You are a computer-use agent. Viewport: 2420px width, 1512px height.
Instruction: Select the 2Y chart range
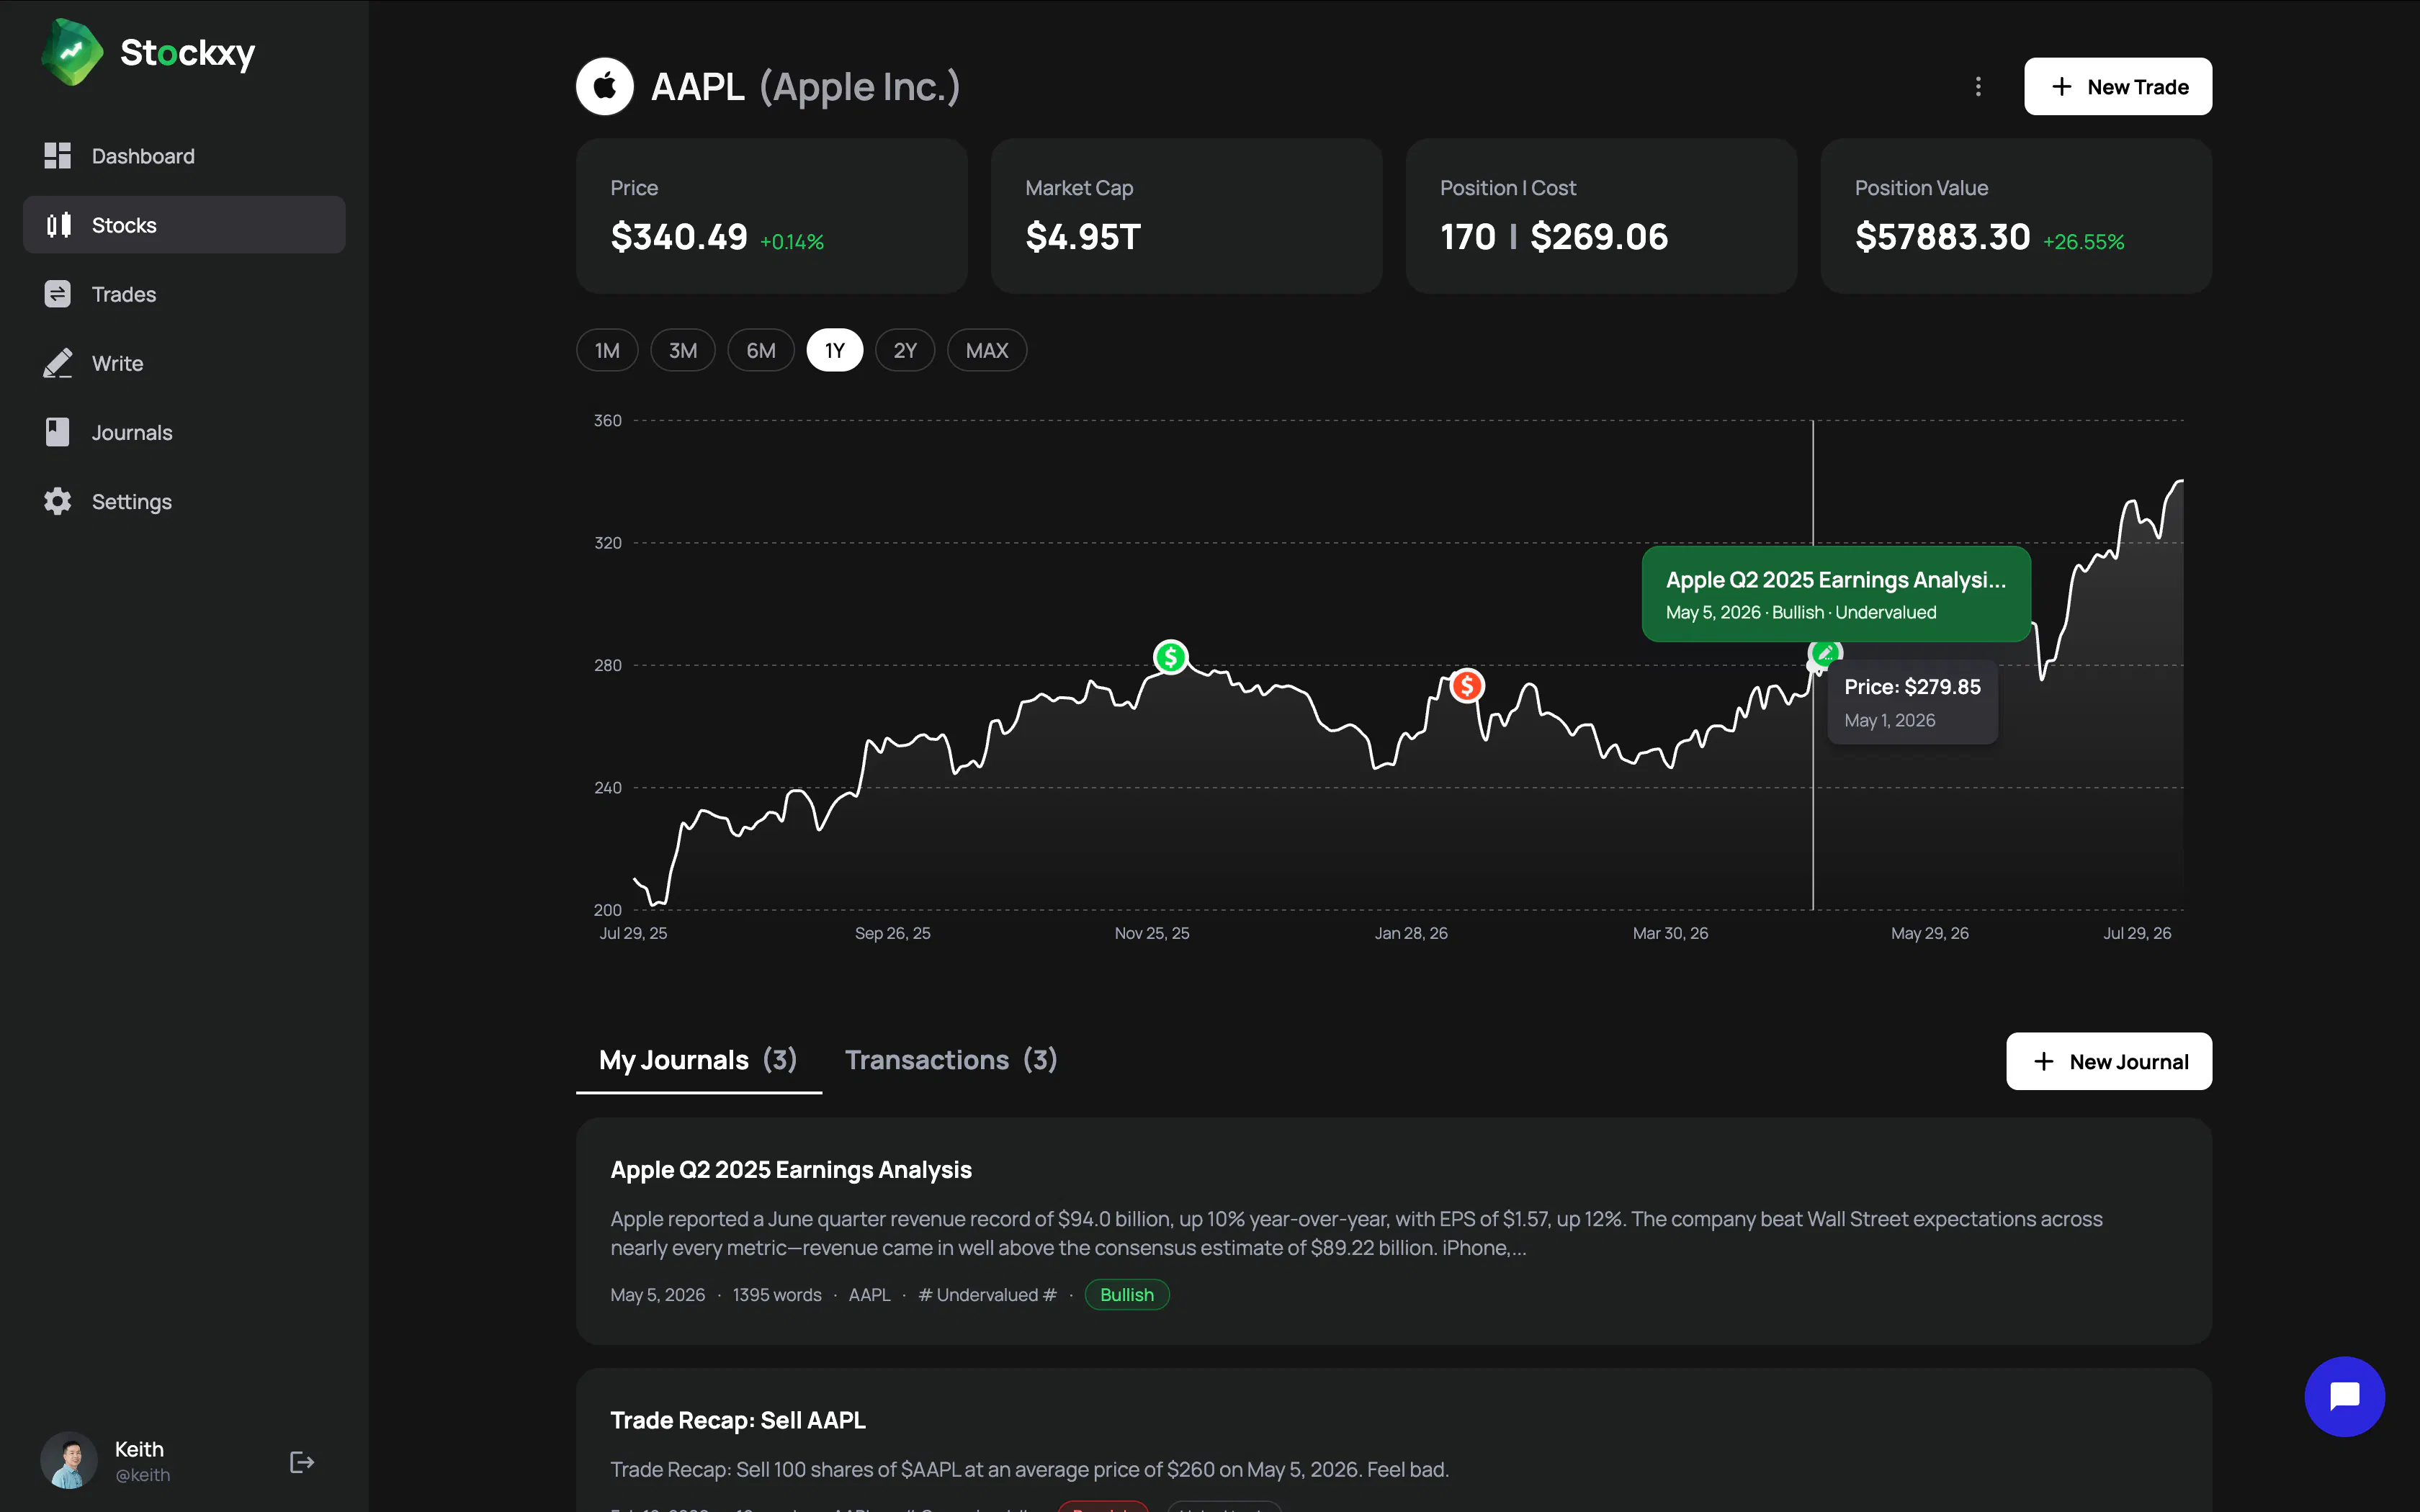point(905,350)
